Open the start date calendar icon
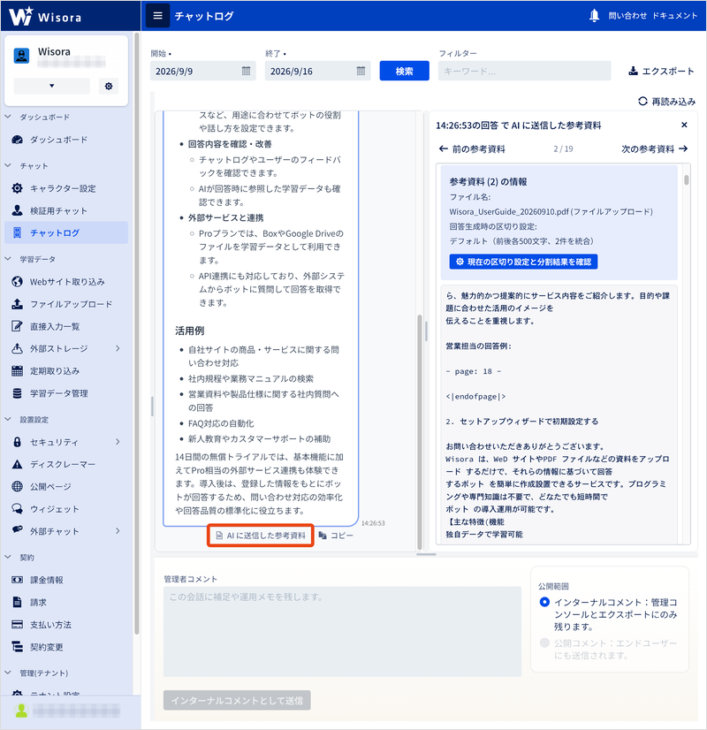This screenshot has width=707, height=730. (247, 71)
